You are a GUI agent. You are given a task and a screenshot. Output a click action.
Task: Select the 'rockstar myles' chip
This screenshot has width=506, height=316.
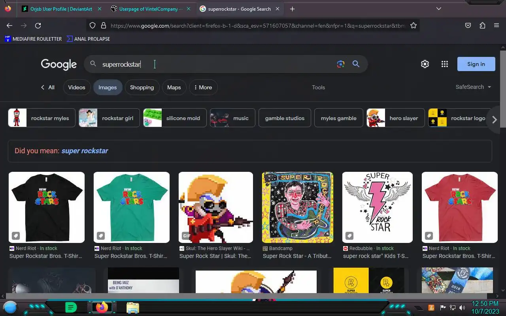point(42,118)
